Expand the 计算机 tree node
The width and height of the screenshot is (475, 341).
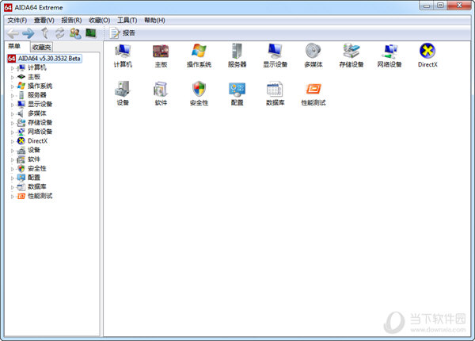[x=12, y=68]
